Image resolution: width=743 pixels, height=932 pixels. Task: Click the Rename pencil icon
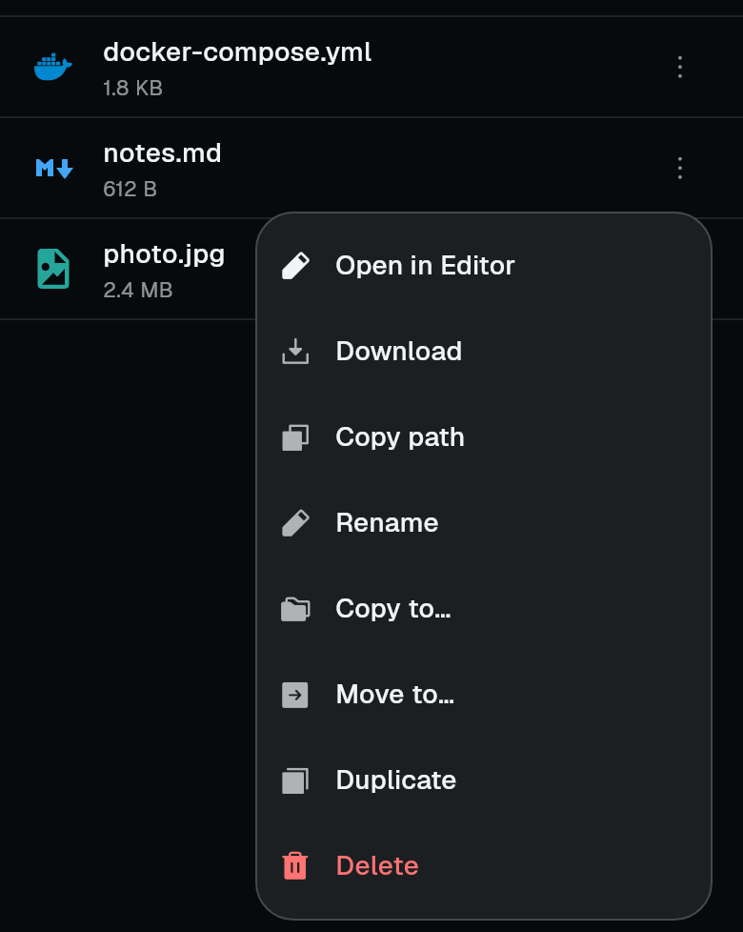point(295,523)
